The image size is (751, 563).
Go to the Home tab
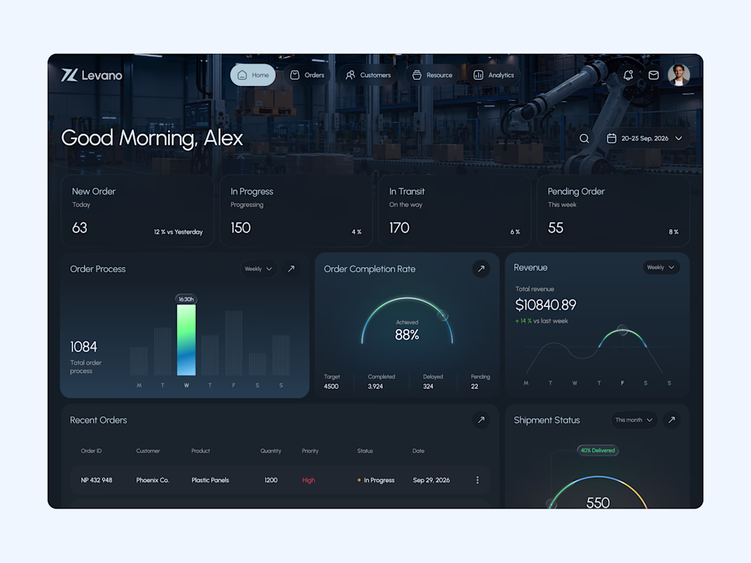[x=253, y=75]
